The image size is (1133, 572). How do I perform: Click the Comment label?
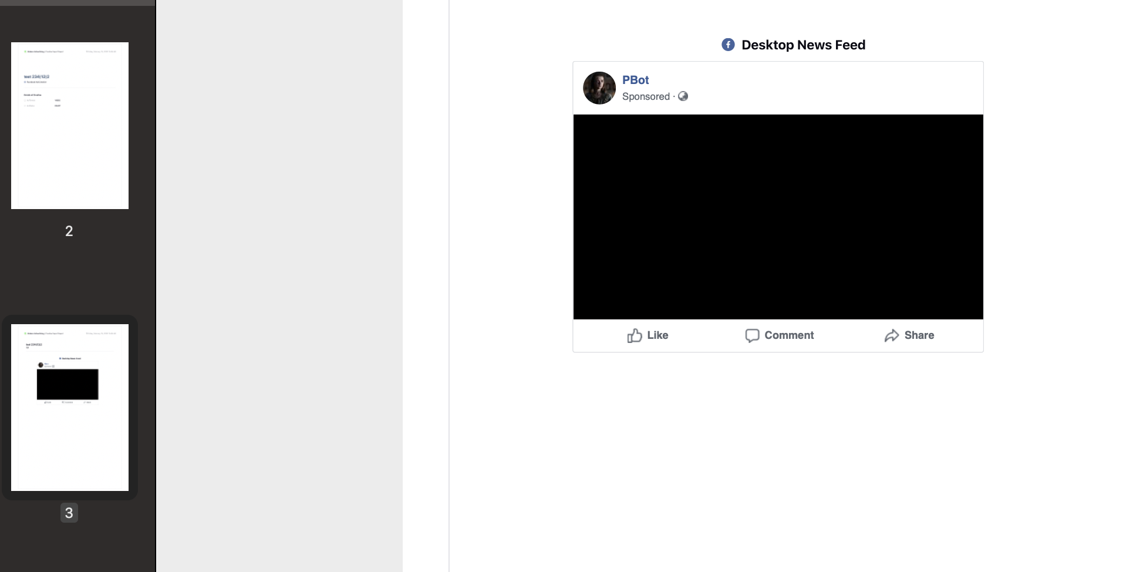pos(789,335)
